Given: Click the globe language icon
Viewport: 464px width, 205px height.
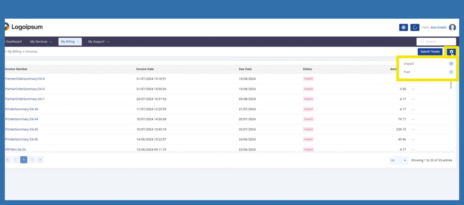Looking at the screenshot, I should tap(403, 27).
